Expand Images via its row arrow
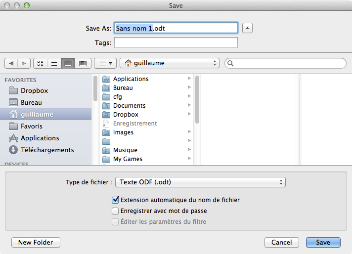Image resolution: width=352 pixels, height=254 pixels. pyautogui.click(x=189, y=132)
